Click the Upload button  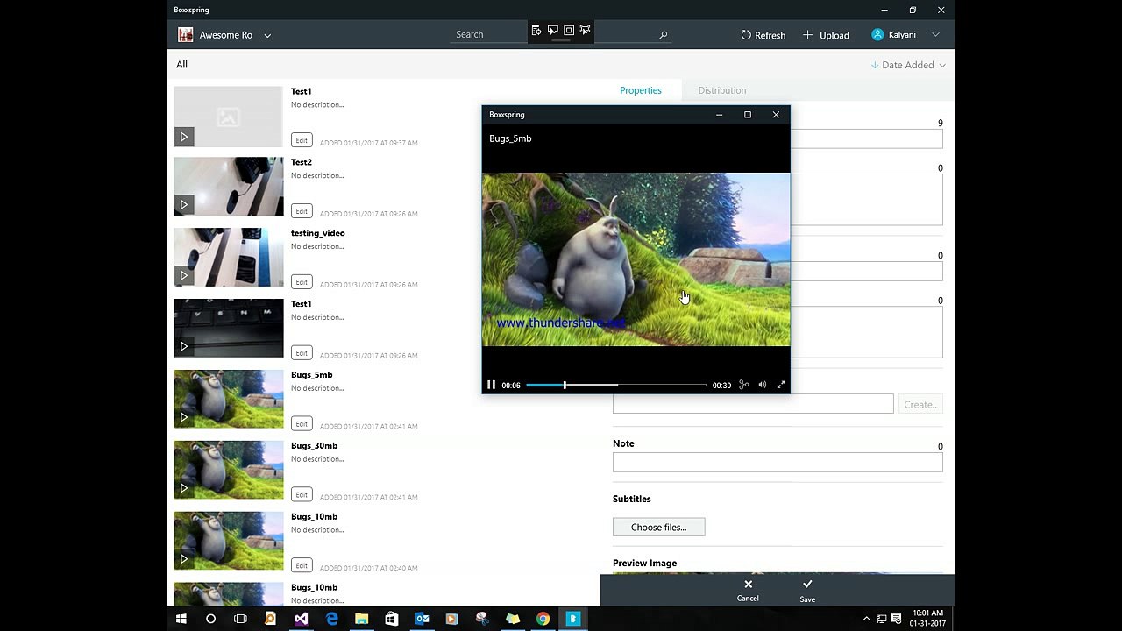pyautogui.click(x=826, y=35)
